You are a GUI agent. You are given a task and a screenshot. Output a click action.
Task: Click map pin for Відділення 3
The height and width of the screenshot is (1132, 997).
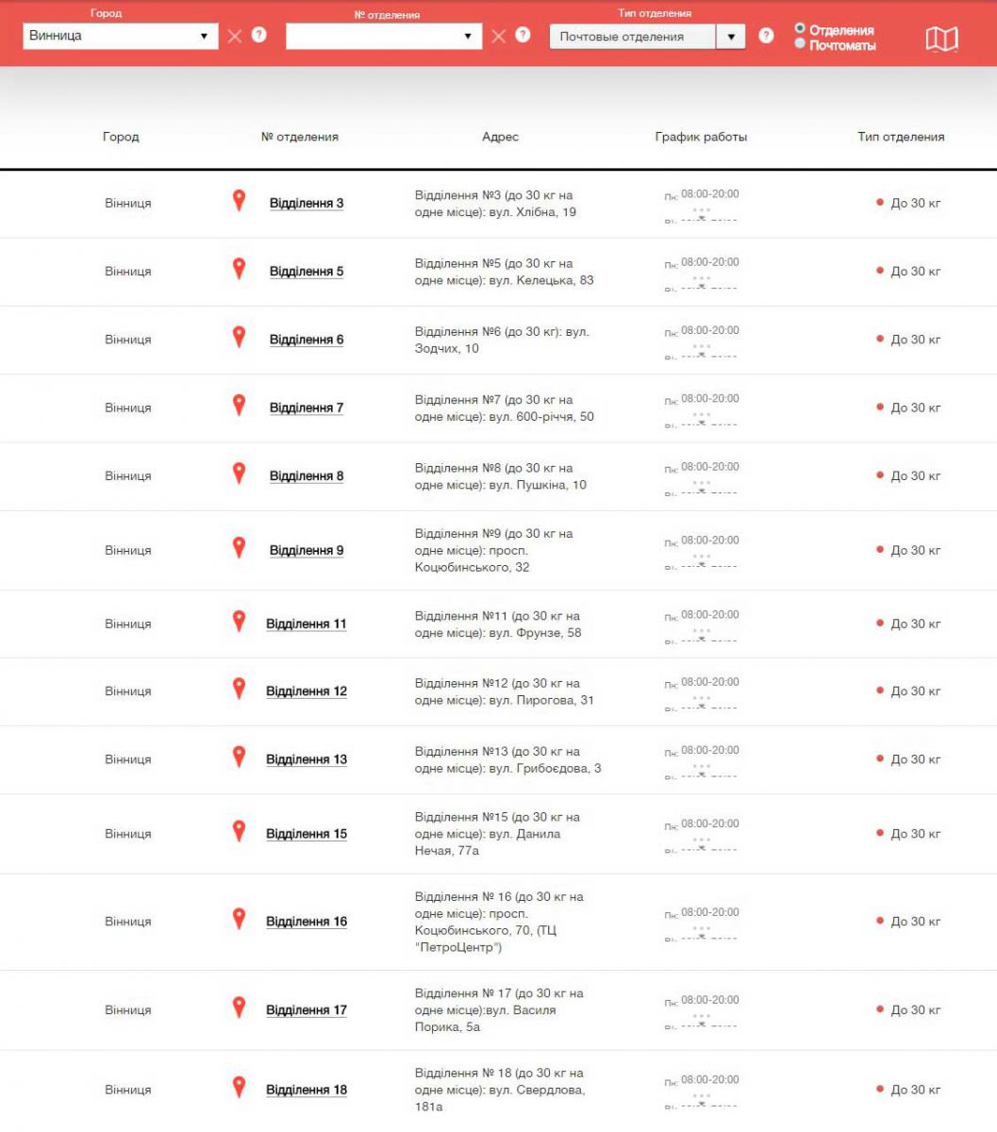click(239, 200)
